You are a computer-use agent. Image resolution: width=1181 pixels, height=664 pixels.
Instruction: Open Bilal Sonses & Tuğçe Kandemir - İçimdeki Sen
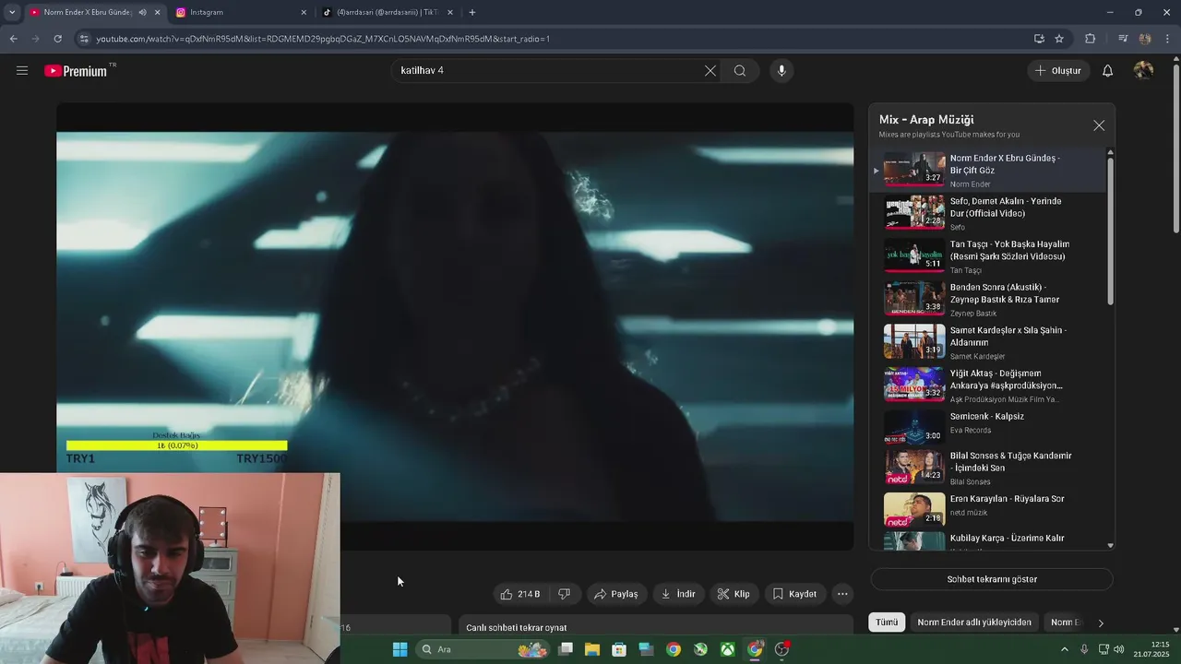pyautogui.click(x=1010, y=461)
